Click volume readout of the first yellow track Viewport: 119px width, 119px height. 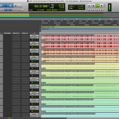(x=32, y=68)
